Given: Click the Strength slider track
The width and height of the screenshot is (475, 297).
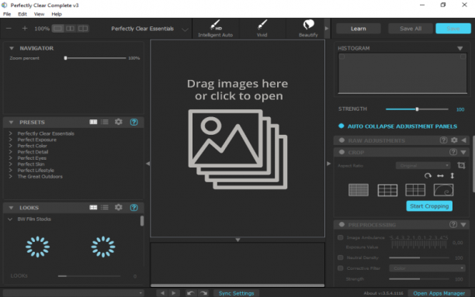Looking at the screenshot, I should click(x=417, y=109).
